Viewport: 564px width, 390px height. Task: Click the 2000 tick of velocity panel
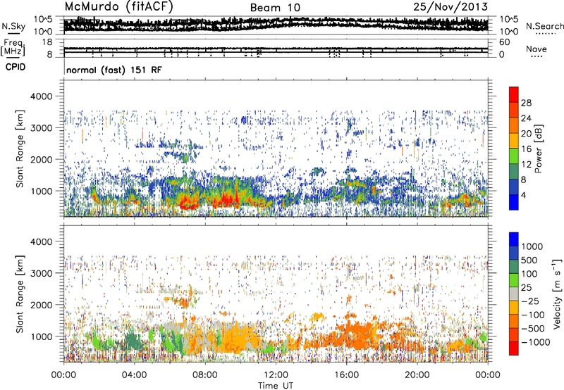42,305
